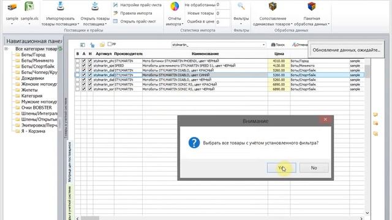Click the bottom folder icon on the right edge
The image size is (392, 220).
coord(375,134)
